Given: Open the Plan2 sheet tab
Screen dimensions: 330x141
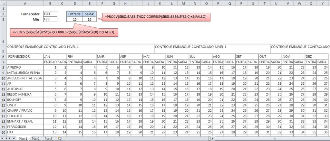Looking at the screenshot, I should pos(35,139).
